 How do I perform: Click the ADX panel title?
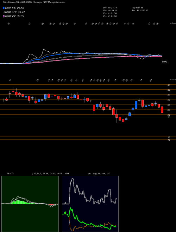pos(67,174)
